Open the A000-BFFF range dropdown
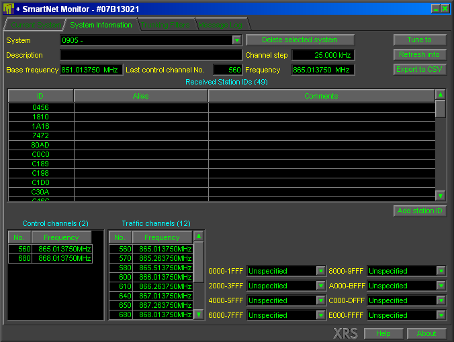 [x=441, y=286]
